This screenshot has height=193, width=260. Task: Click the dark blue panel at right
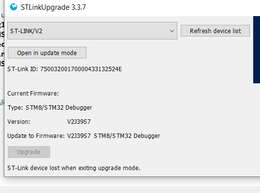(257, 50)
